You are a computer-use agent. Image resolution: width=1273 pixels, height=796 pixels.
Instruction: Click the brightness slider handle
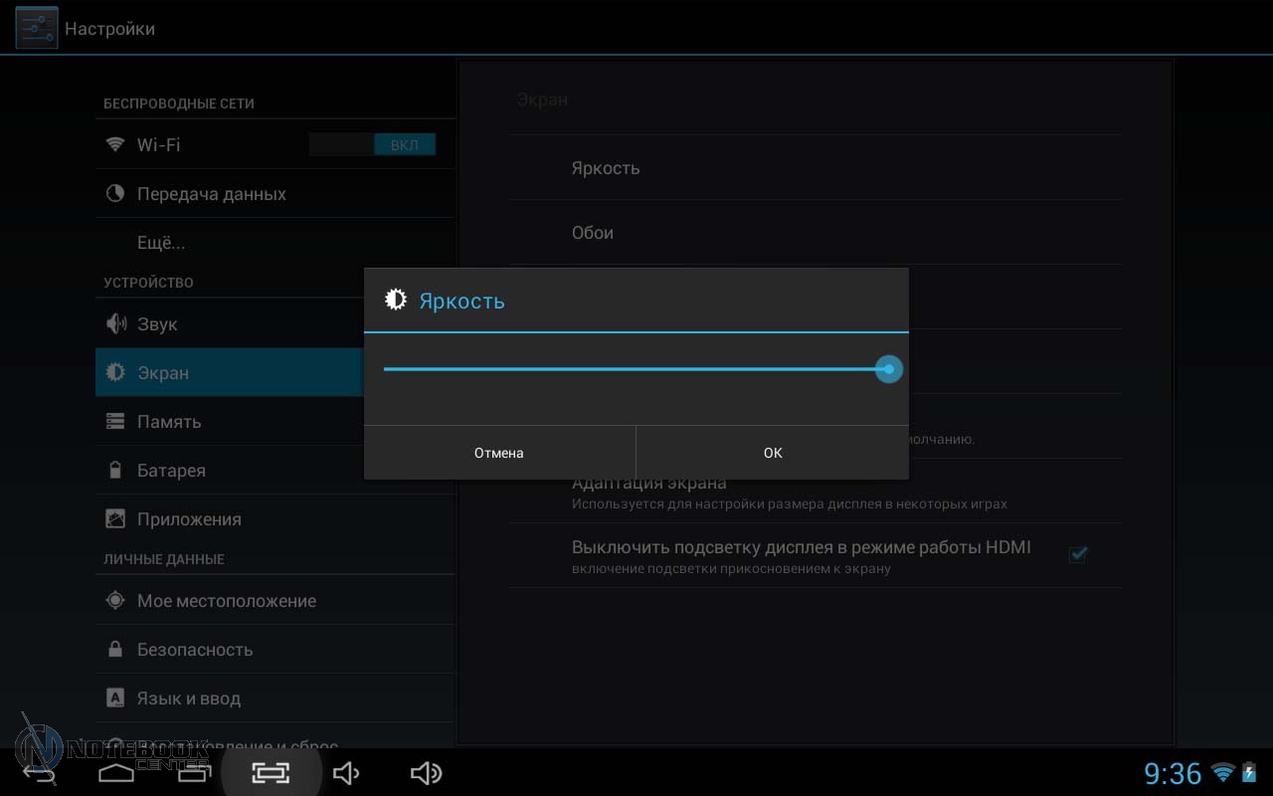click(x=888, y=369)
